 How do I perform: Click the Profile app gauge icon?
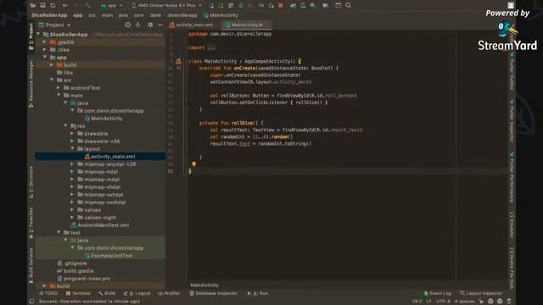(x=261, y=6)
